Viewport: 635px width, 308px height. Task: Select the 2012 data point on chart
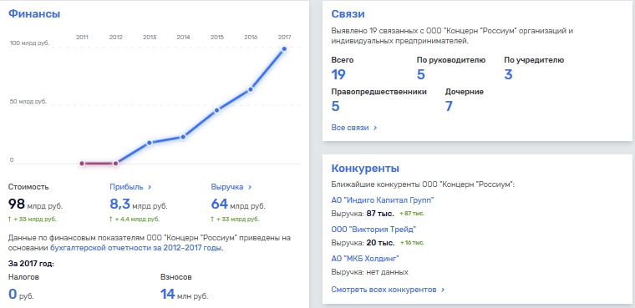coord(115,164)
